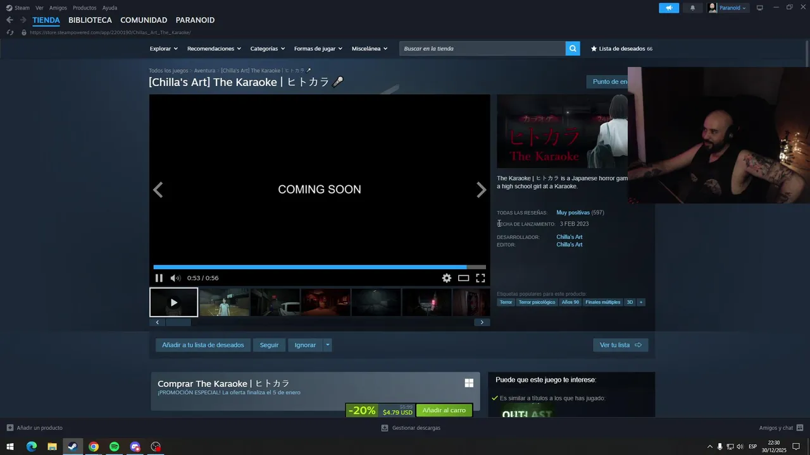
Task: Launch Microsoft Edge from the taskbar
Action: pos(32,447)
